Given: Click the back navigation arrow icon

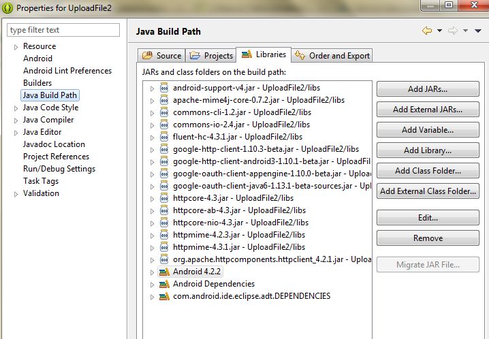Looking at the screenshot, I should (427, 31).
